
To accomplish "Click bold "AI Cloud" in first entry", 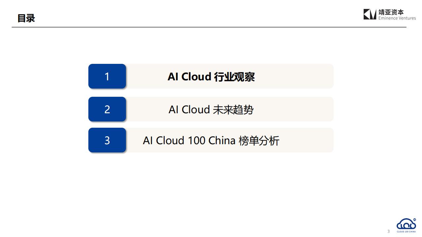I will pos(189,76).
